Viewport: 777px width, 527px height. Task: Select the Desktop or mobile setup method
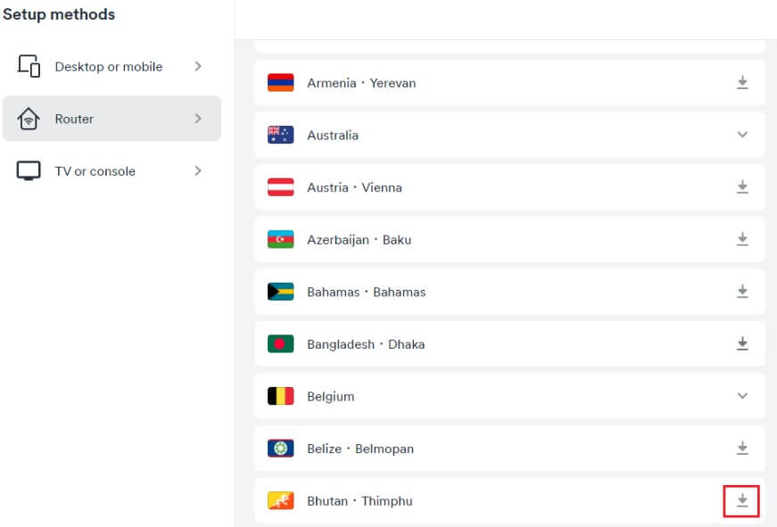pyautogui.click(x=109, y=67)
